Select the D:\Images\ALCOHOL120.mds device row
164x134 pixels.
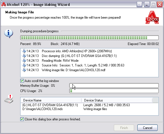tap(89, 109)
